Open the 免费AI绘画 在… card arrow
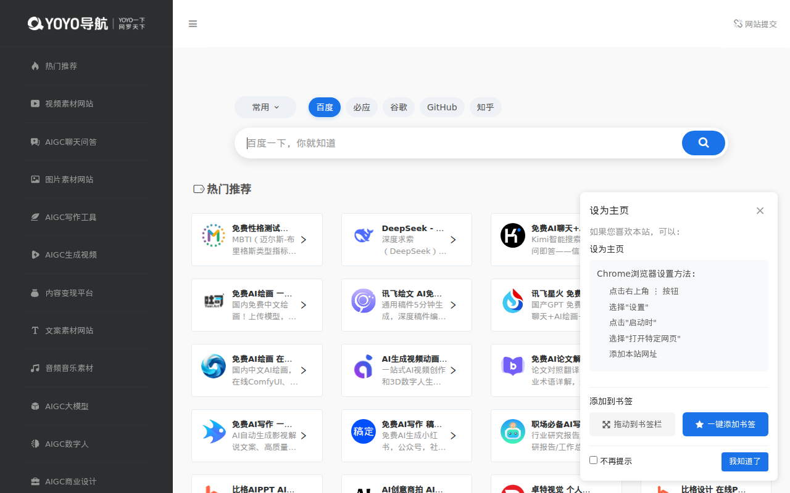This screenshot has height=493, width=790. 304,370
